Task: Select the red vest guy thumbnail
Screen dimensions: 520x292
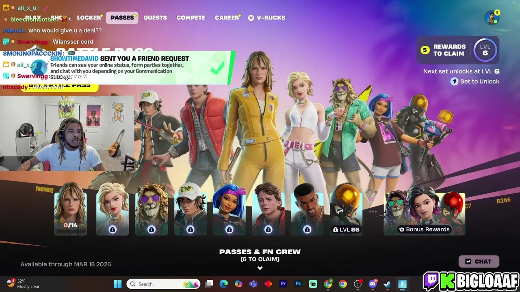Action: [268, 209]
